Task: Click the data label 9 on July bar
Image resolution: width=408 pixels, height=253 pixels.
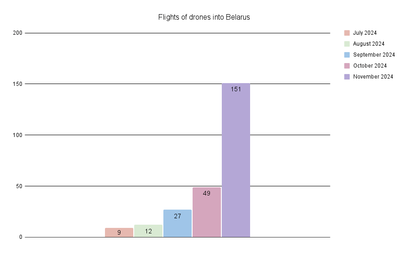Action: pyautogui.click(x=119, y=232)
